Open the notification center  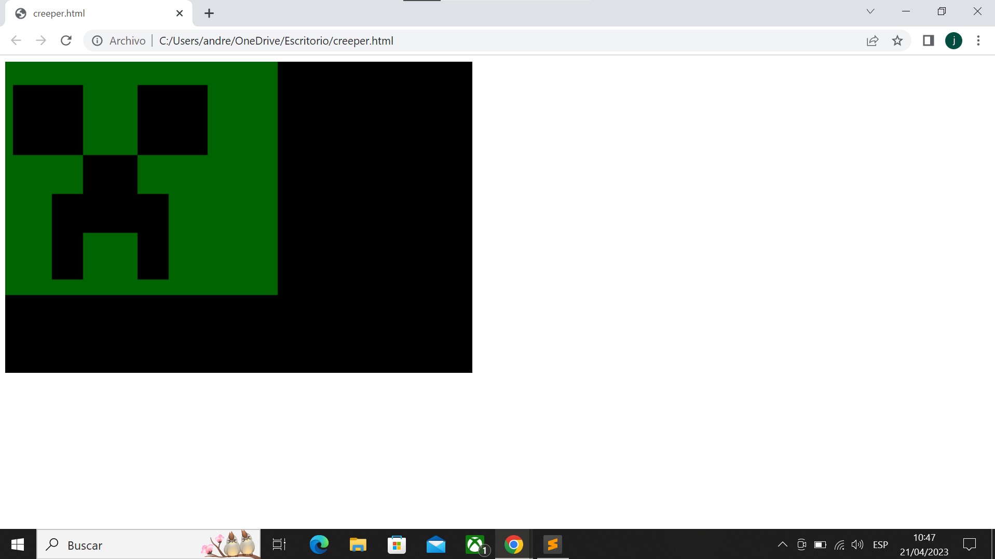[x=970, y=544]
